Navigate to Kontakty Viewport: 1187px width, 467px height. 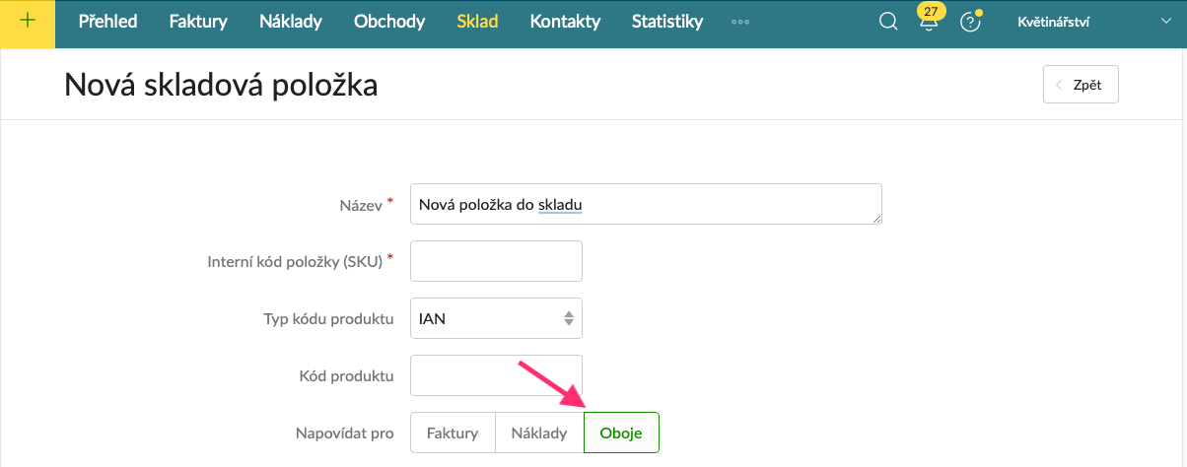coord(565,22)
